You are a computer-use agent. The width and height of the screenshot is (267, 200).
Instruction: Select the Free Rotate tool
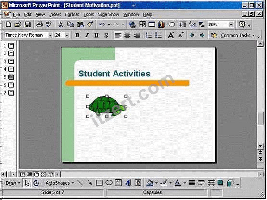coord(36,183)
